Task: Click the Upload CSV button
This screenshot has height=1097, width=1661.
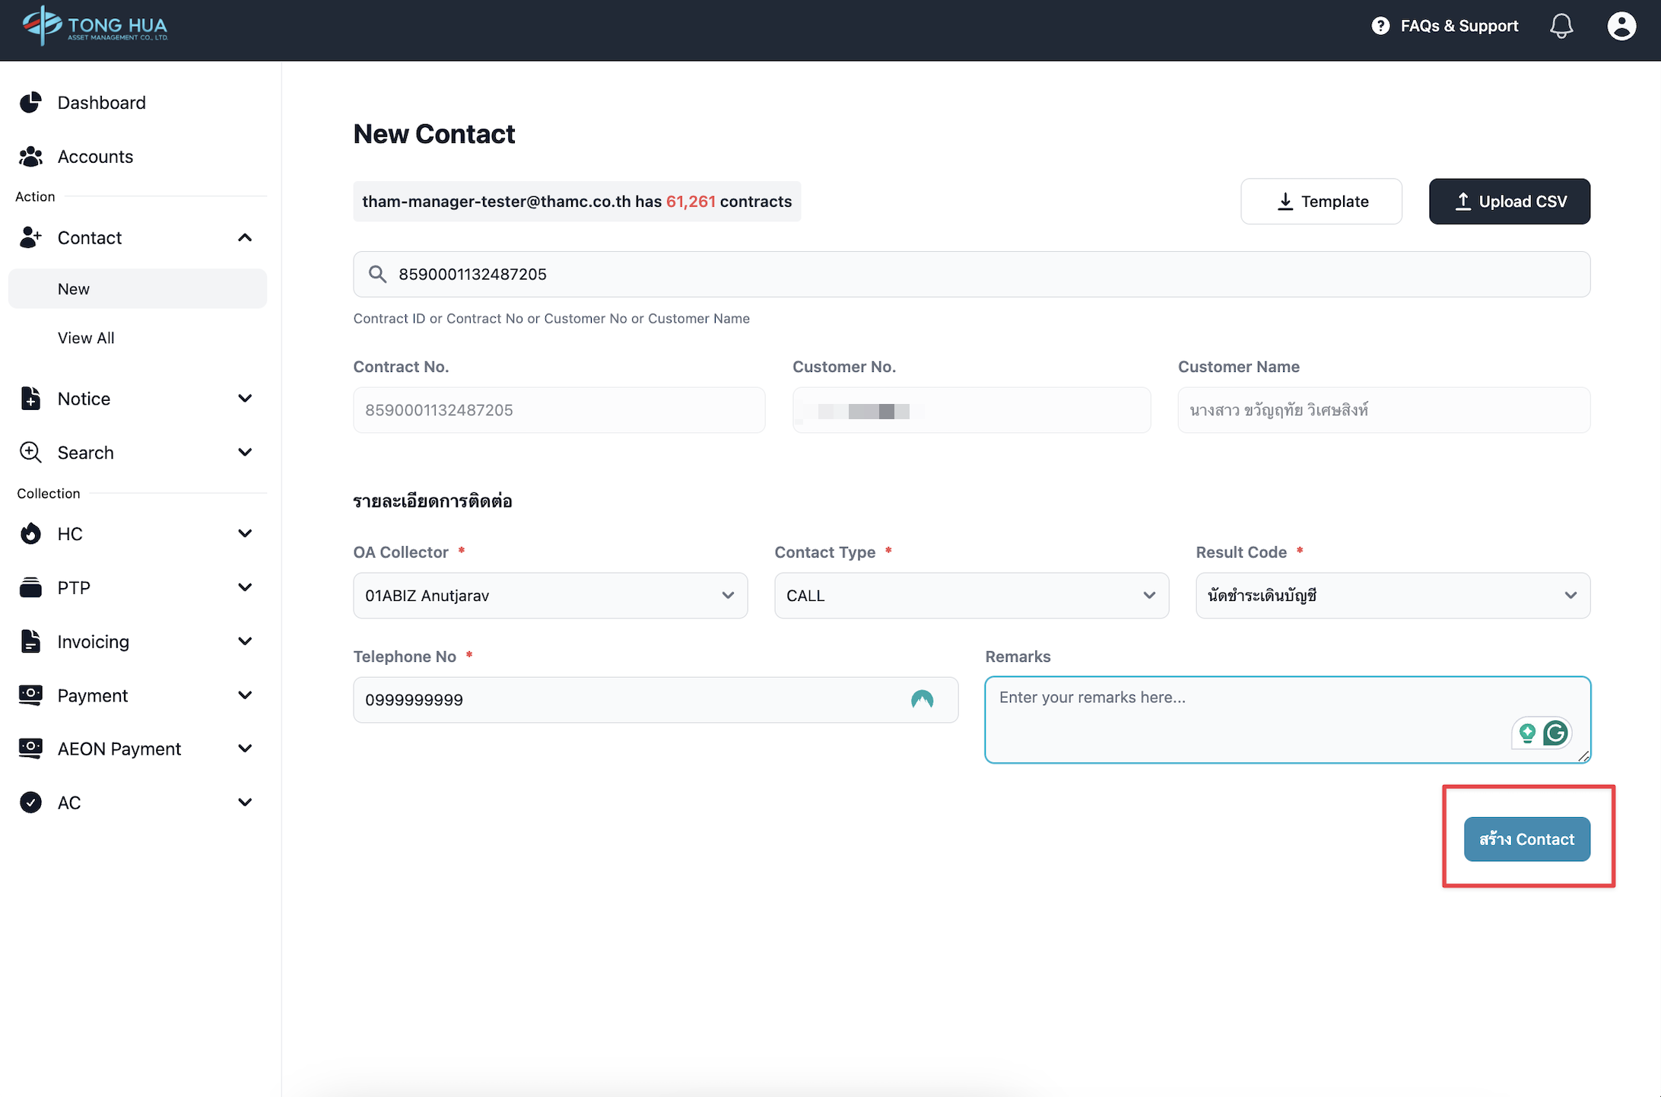Action: (x=1509, y=202)
